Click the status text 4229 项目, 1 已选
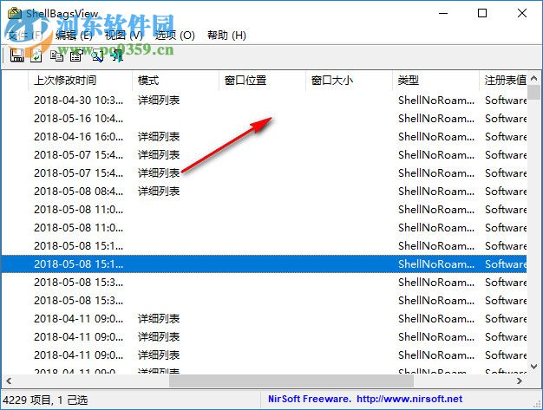The height and width of the screenshot is (410, 543). pos(45,400)
